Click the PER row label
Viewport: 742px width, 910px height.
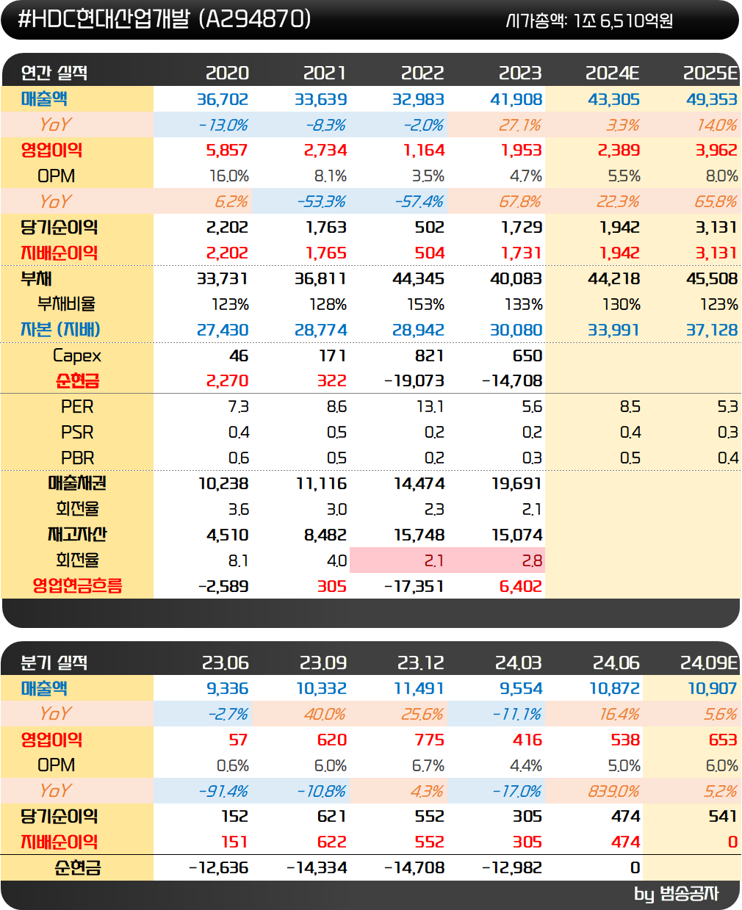pos(77,406)
